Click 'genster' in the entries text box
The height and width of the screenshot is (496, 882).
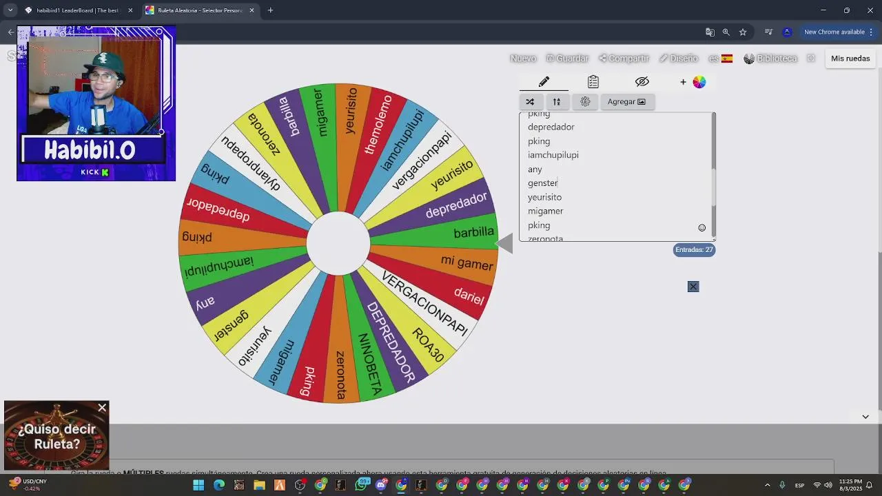pyautogui.click(x=543, y=183)
